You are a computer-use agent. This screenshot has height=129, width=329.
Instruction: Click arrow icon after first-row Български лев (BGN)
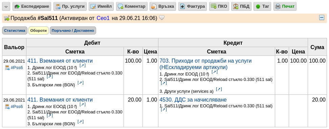coord(81,83)
